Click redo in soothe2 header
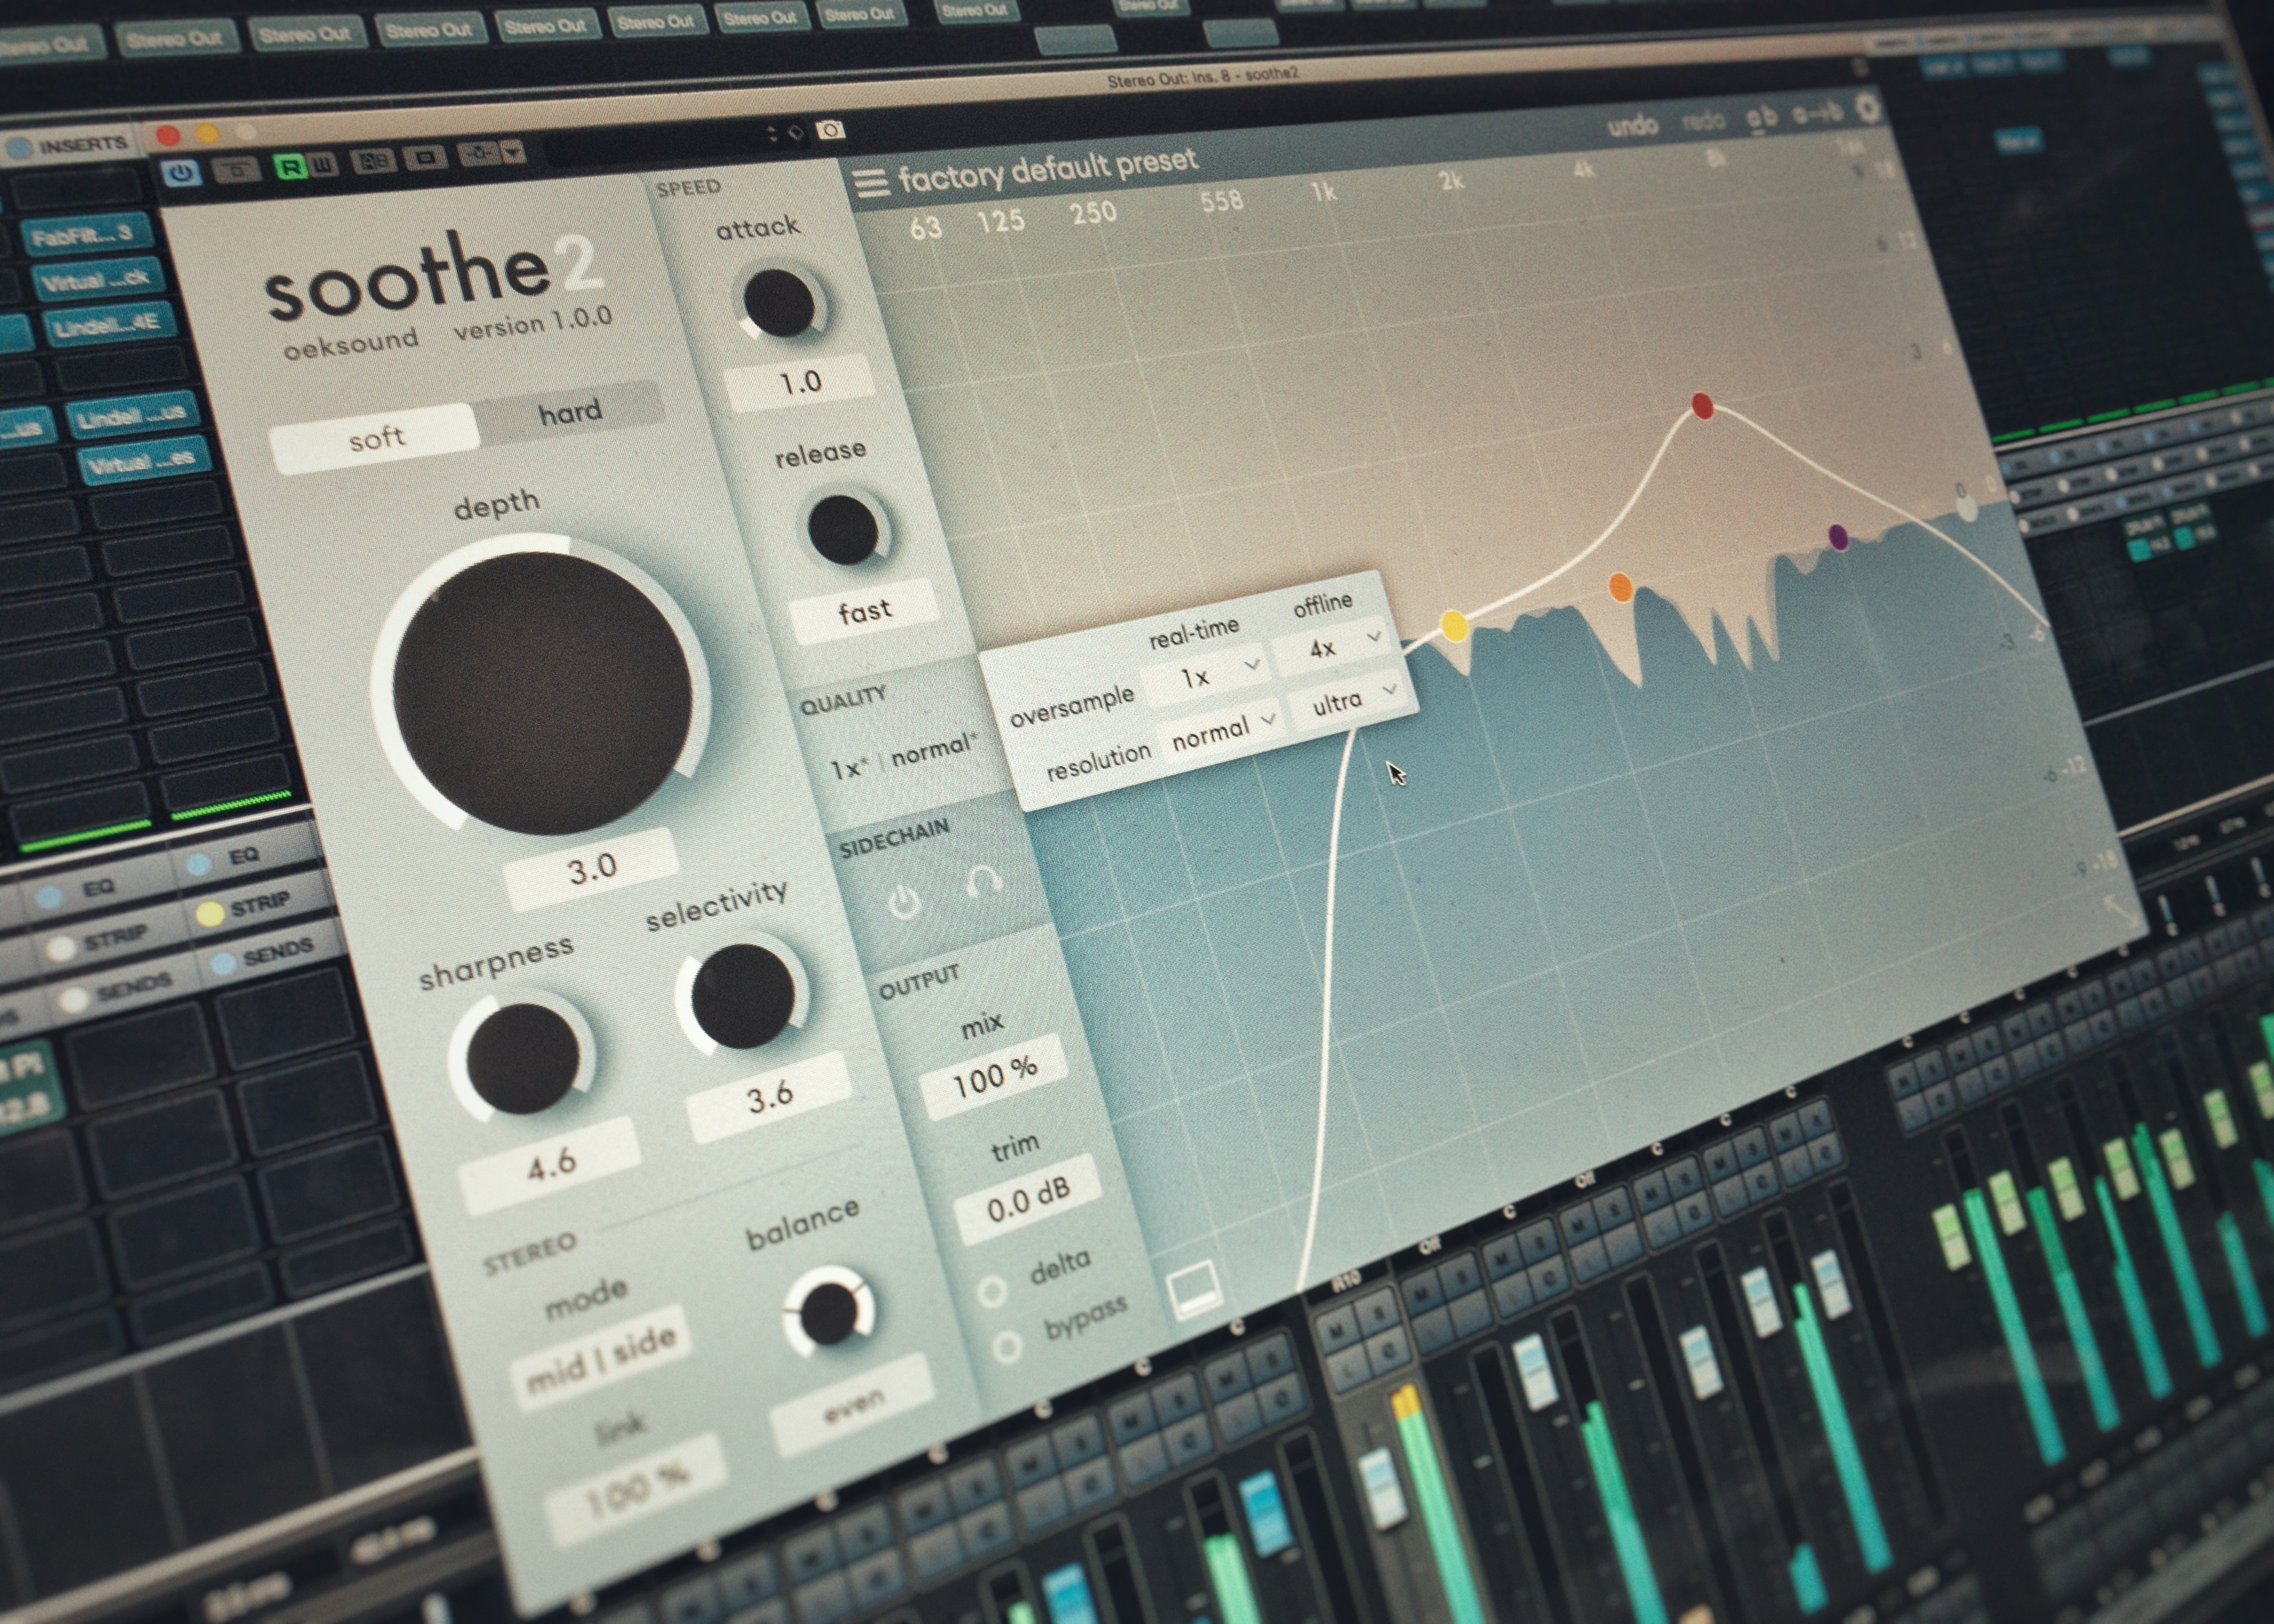 (1703, 122)
